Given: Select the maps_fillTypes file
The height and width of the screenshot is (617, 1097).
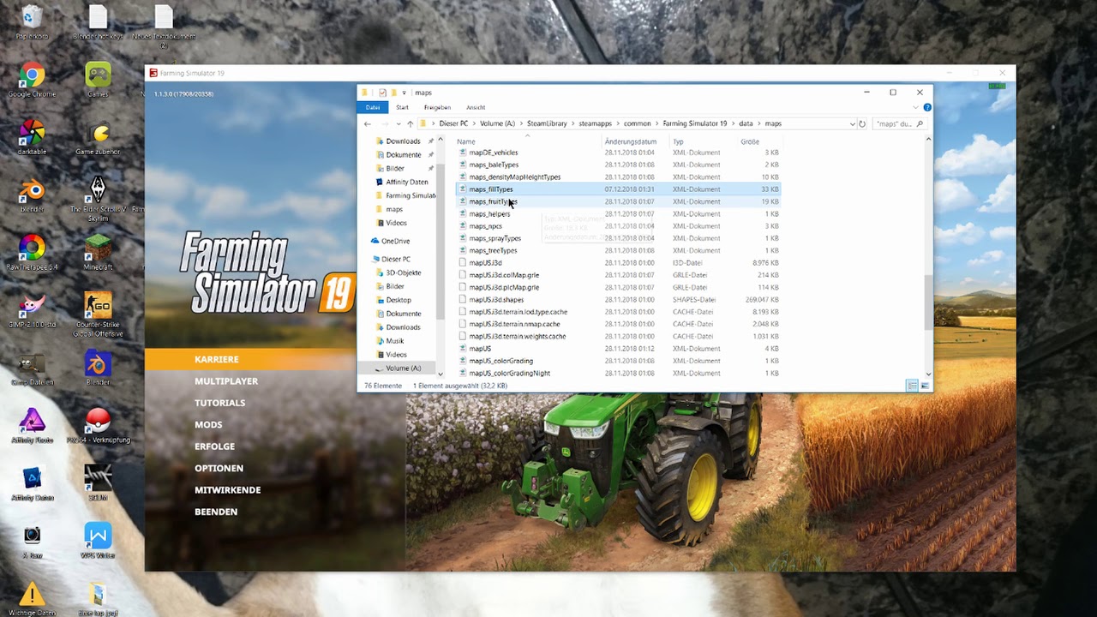Looking at the screenshot, I should [618, 189].
